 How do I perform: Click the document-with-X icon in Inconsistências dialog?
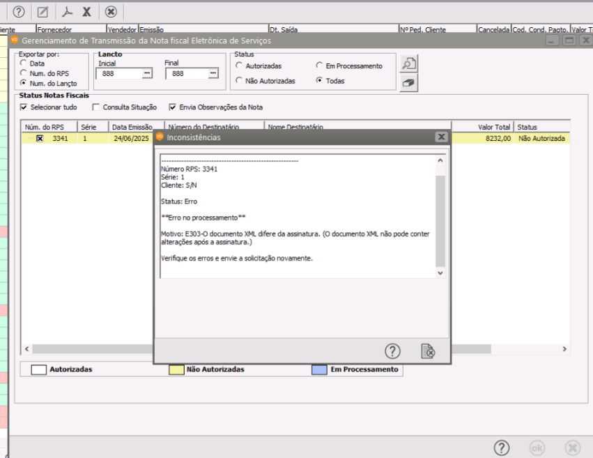(x=428, y=351)
